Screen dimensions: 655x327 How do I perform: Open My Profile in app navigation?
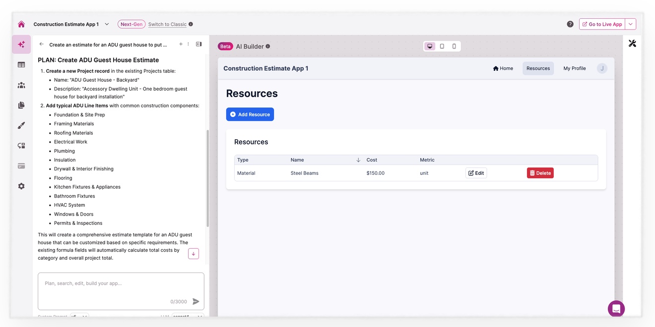coord(574,68)
